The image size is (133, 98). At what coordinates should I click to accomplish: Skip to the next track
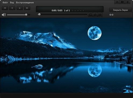27,8
